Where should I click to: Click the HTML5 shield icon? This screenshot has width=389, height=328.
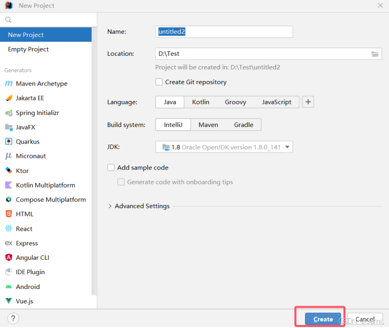9,214
